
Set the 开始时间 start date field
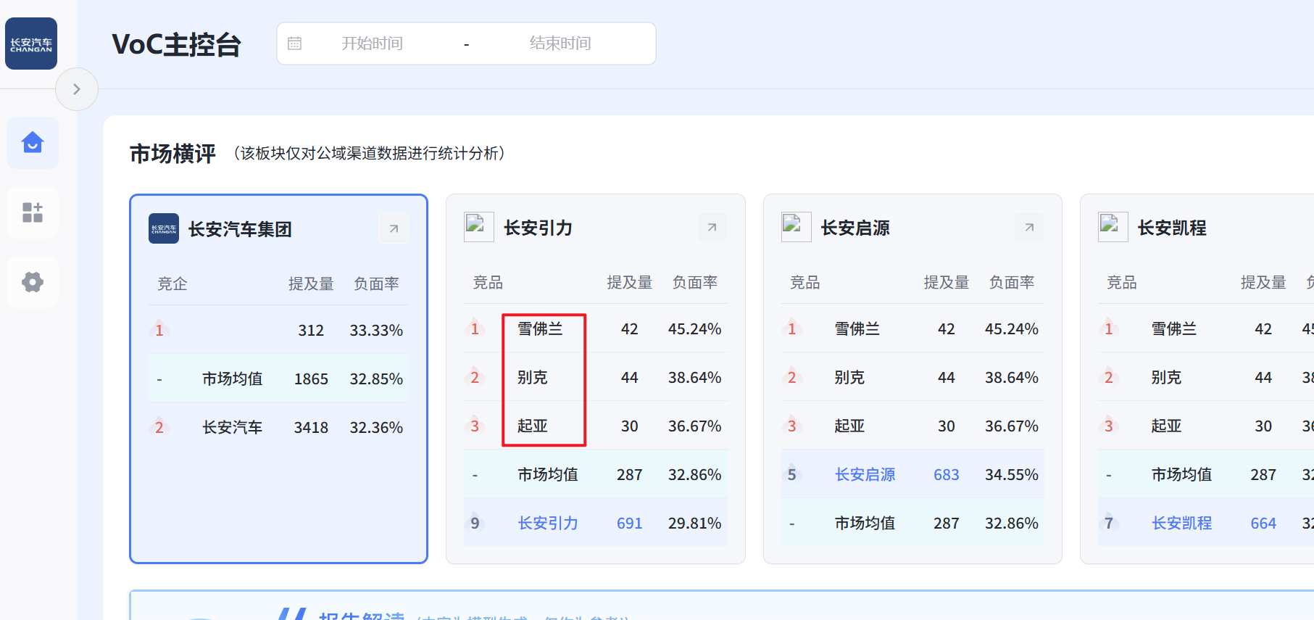[373, 44]
